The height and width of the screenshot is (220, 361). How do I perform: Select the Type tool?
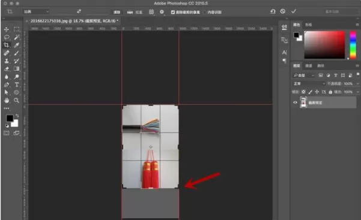click(x=16, y=85)
